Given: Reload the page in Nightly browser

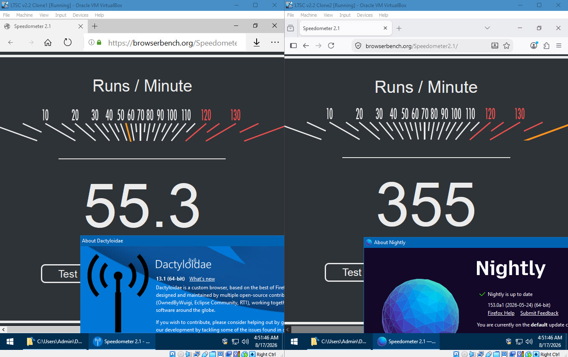Looking at the screenshot, I should (331, 46).
